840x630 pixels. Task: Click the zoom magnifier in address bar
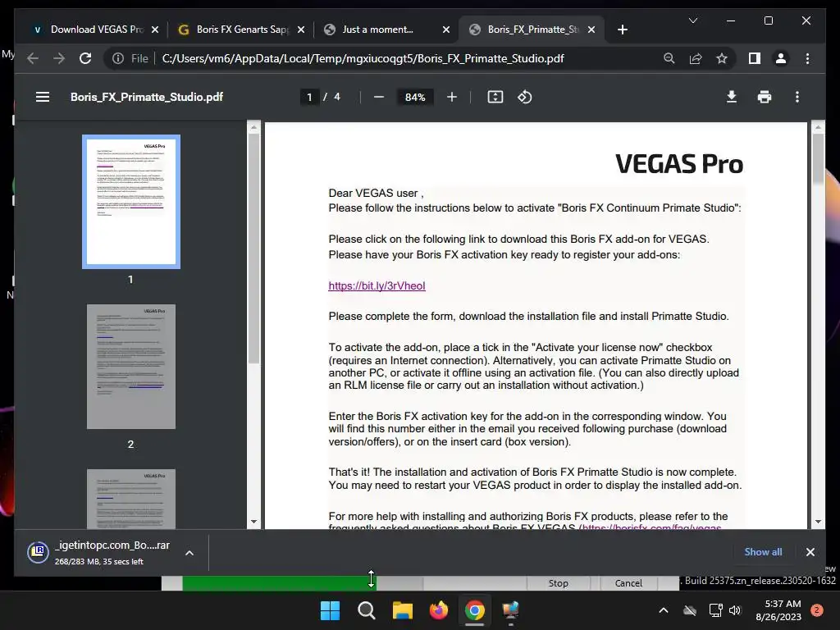pyautogui.click(x=669, y=58)
